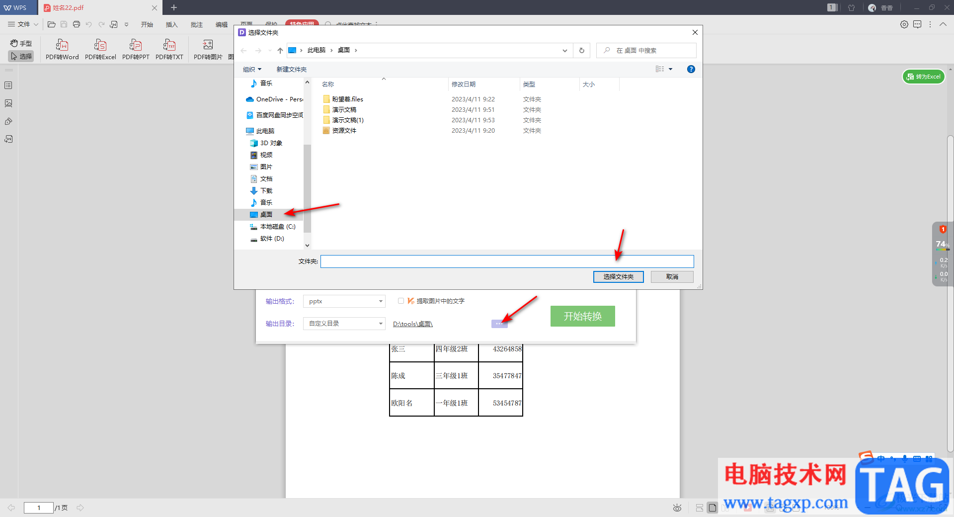The width and height of the screenshot is (954, 517).
Task: Open the 输出格式 pptx dropdown
Action: point(344,301)
